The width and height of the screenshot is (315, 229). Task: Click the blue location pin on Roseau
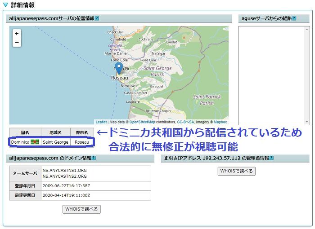point(119,68)
